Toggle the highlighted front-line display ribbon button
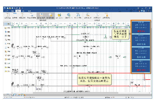This screenshot has height=104, width=154. (41, 16)
